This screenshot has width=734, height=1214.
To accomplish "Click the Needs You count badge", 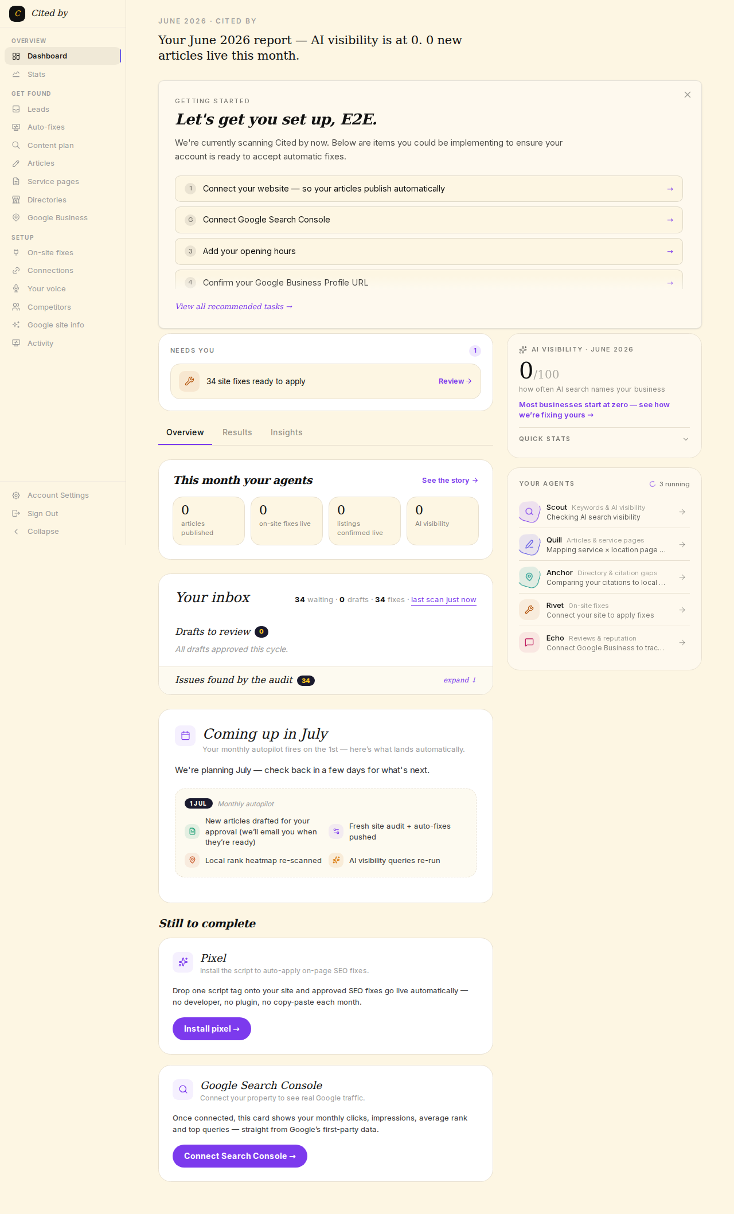I will [x=475, y=351].
